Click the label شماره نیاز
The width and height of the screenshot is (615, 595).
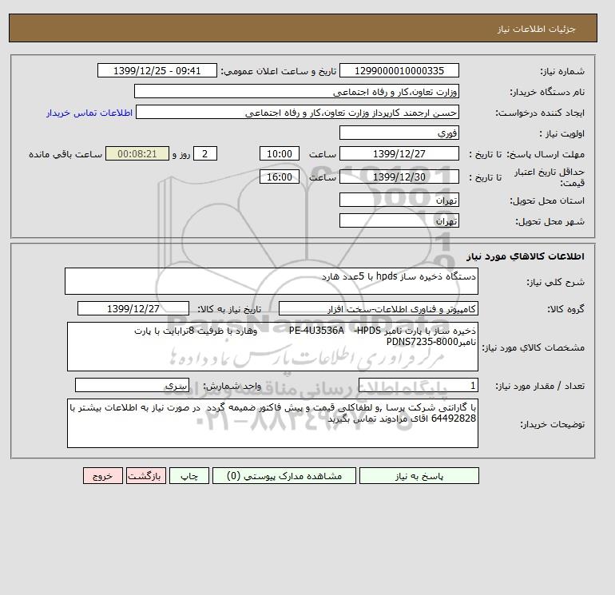562,71
